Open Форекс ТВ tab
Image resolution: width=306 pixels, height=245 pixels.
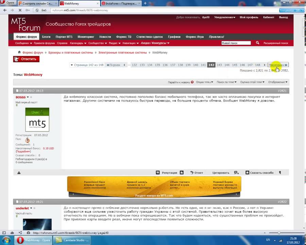(x=124, y=36)
